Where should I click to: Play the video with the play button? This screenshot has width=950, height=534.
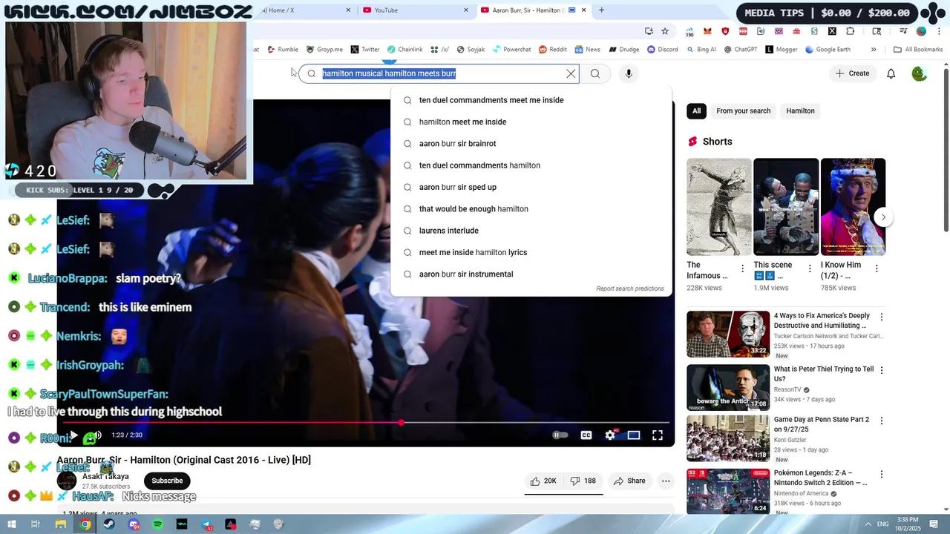[73, 435]
